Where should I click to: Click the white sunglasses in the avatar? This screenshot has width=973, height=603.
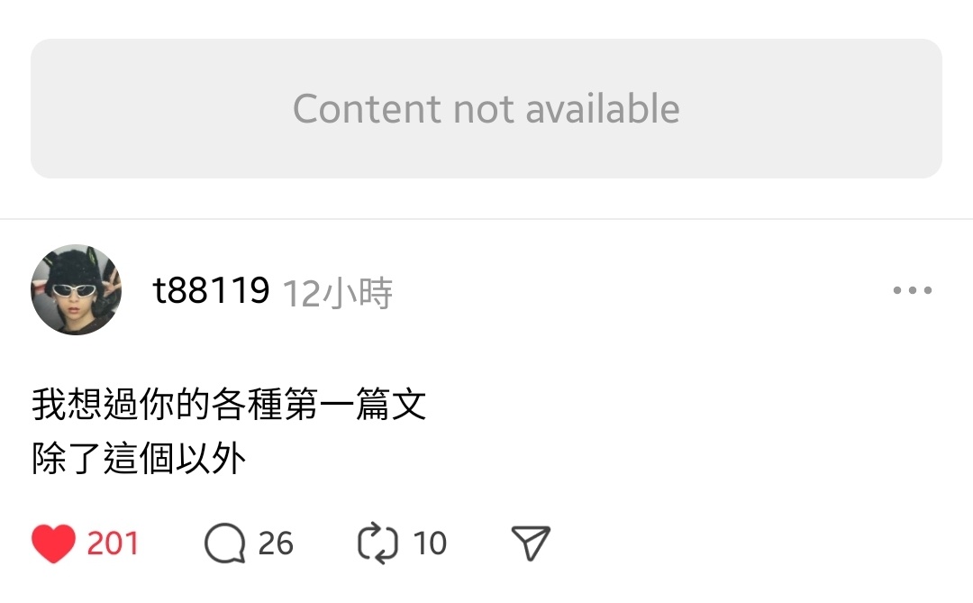pos(75,290)
